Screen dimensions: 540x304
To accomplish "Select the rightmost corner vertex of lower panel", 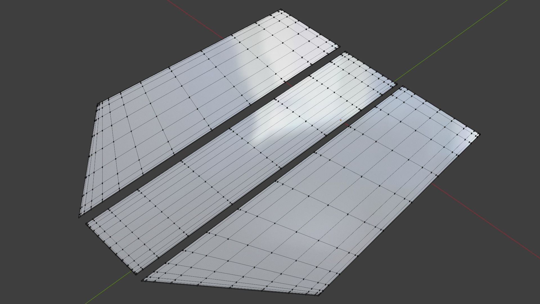I will [479, 135].
